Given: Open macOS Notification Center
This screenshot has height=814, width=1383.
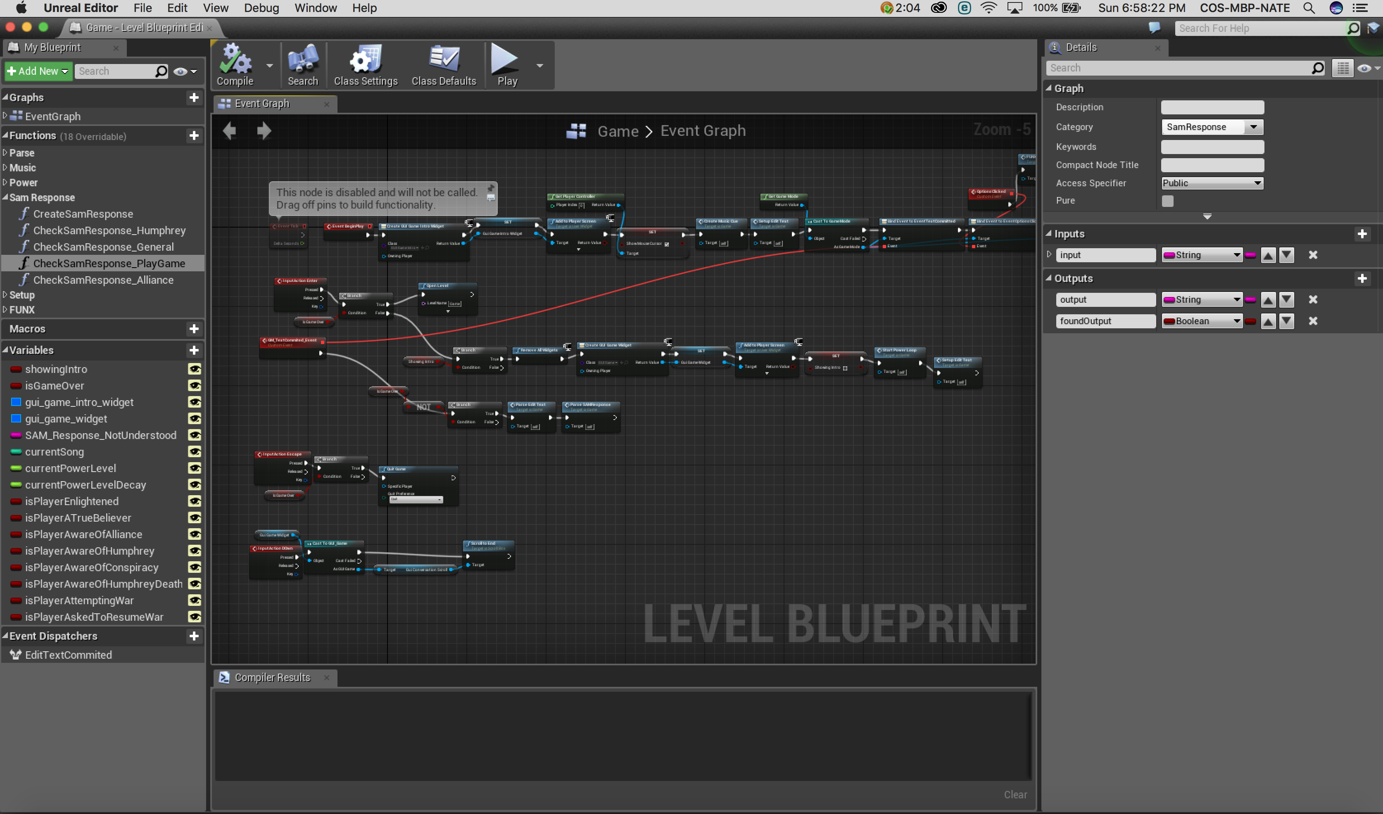Looking at the screenshot, I should coord(1360,8).
